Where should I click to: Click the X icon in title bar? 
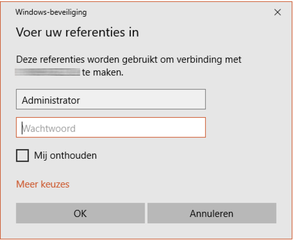277,12
